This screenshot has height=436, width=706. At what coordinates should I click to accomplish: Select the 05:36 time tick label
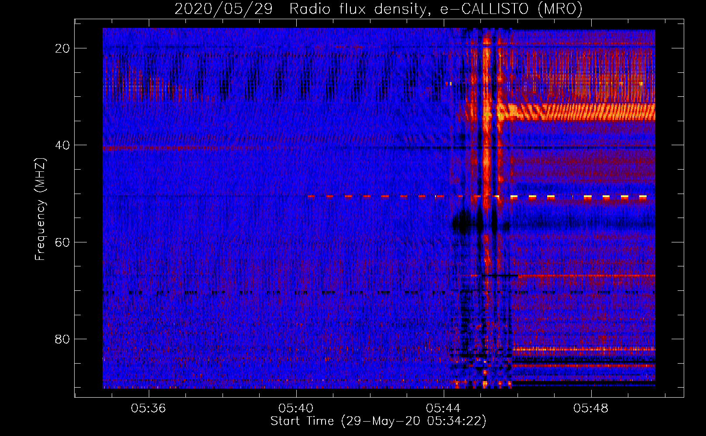coord(149,409)
